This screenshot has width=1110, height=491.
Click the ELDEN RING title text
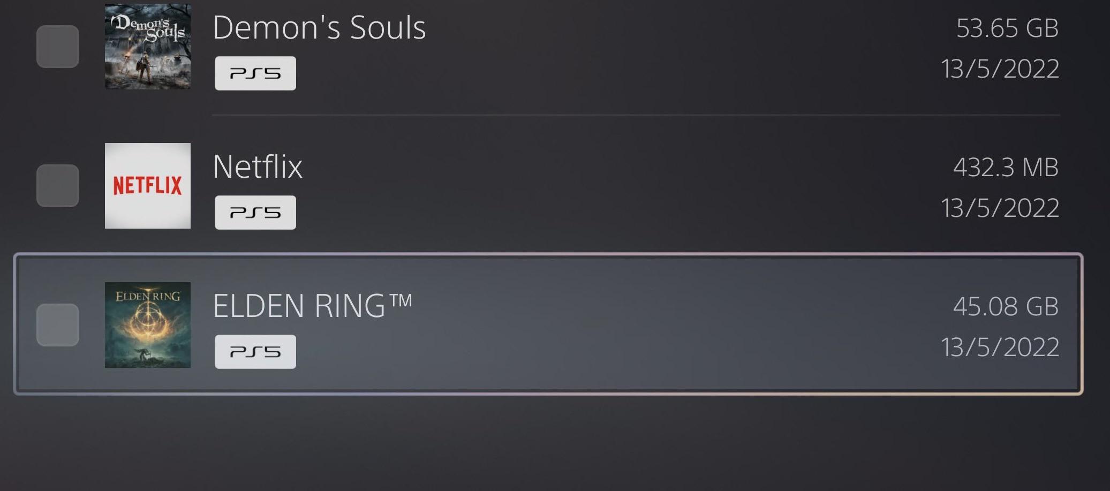(x=313, y=305)
